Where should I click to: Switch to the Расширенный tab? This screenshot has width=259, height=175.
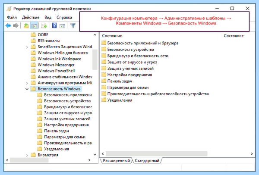point(116,160)
